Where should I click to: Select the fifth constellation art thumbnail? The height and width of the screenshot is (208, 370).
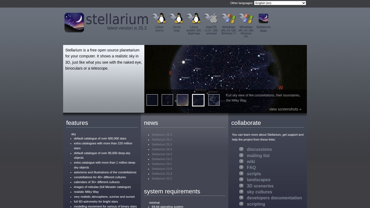click(x=214, y=100)
